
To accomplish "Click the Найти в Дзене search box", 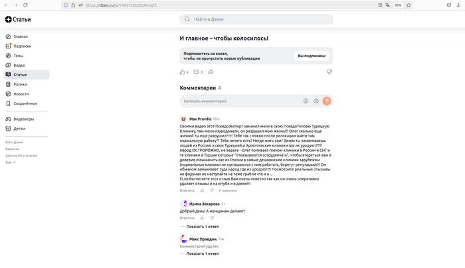I will point(256,20).
